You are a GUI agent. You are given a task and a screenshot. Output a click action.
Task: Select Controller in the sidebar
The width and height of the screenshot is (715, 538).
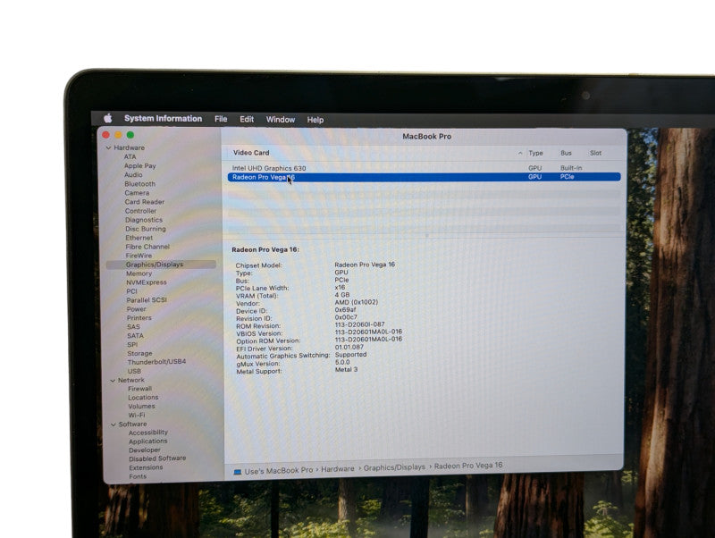(141, 211)
